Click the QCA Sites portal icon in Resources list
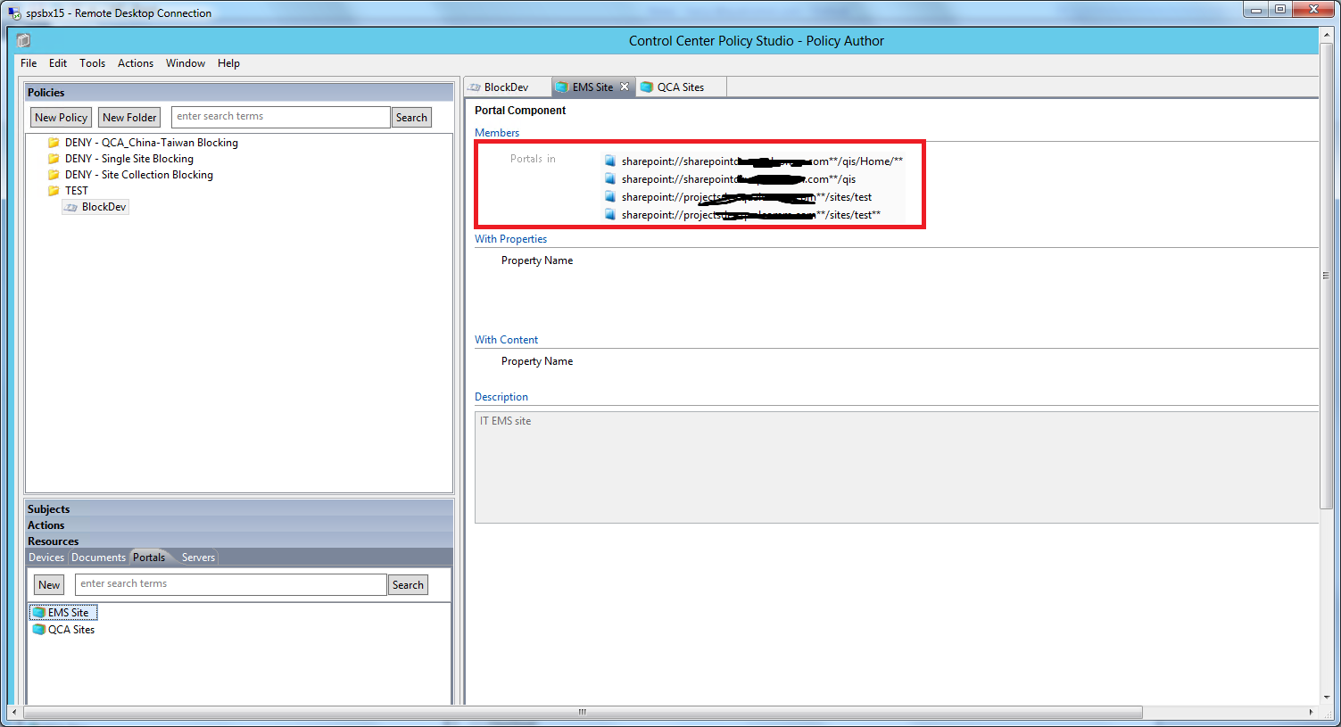The image size is (1341, 727). (x=37, y=629)
